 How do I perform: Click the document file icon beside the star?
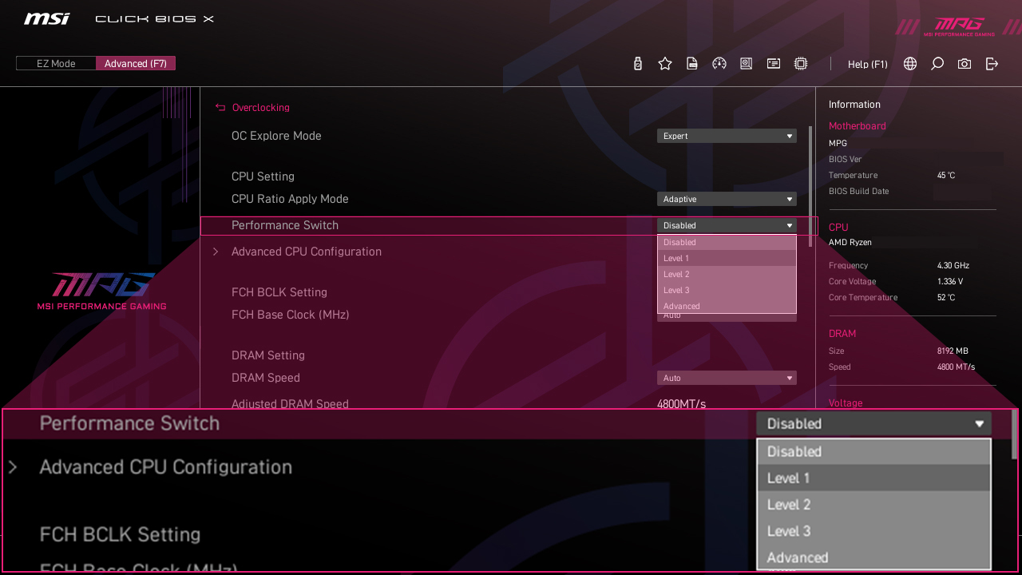coord(691,64)
